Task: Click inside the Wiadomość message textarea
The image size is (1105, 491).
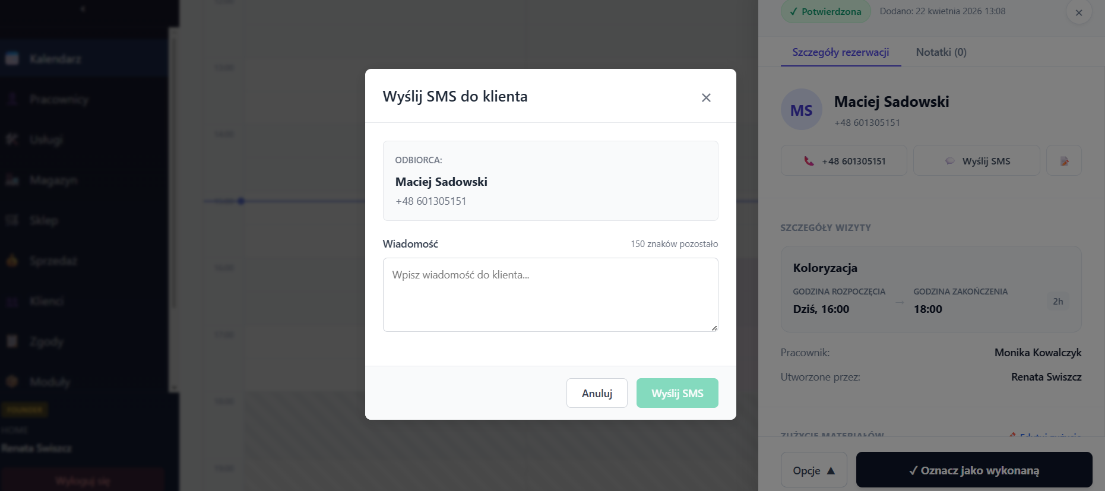Action: click(x=550, y=294)
